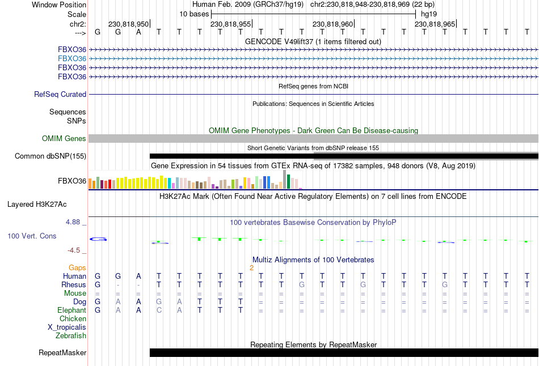The height and width of the screenshot is (366, 539).
Task: Click the RepeatMasker track label
Action: click(x=62, y=353)
